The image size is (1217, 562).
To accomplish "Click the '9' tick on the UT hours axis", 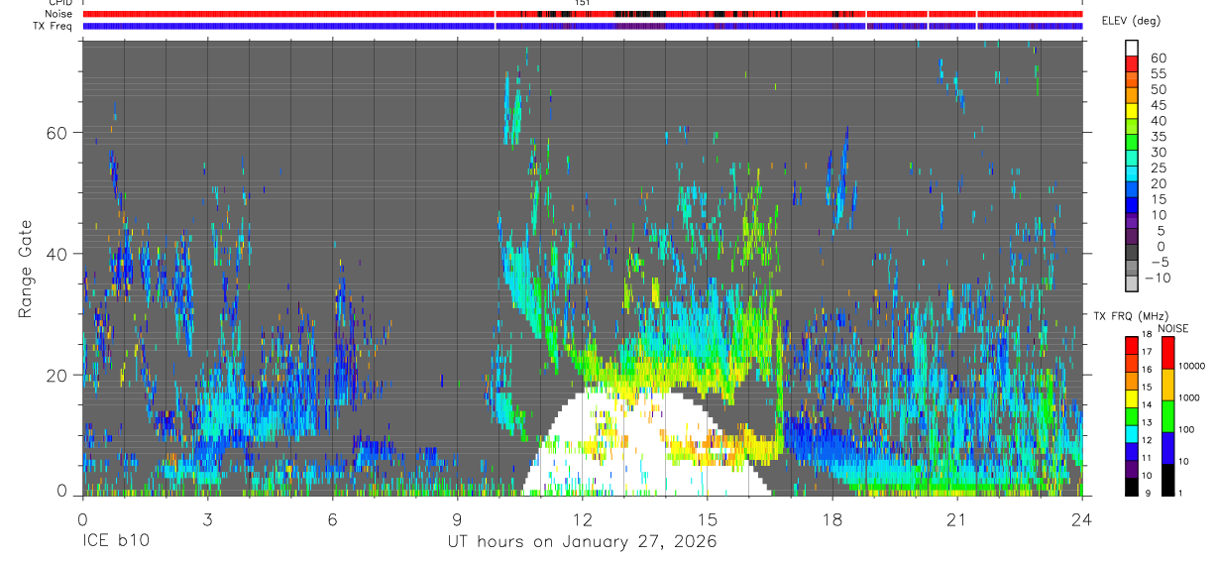I will click(x=457, y=519).
